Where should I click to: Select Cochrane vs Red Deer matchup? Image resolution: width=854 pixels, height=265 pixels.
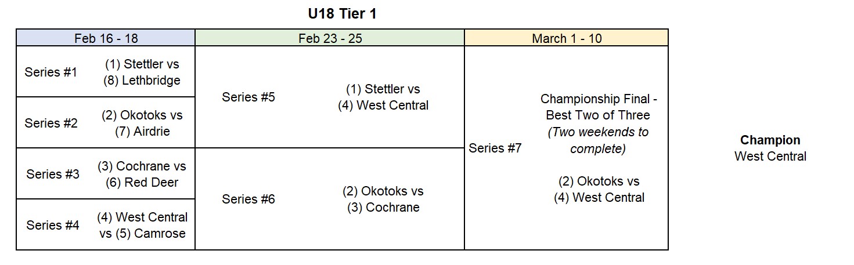coord(142,175)
